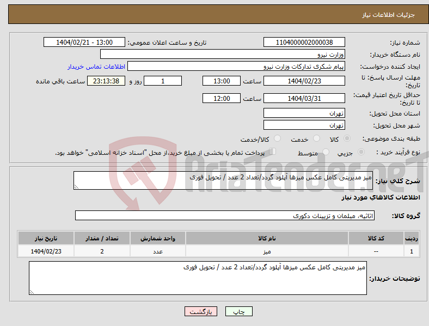This screenshot has width=429, height=326.
Task: Select the خدمت radio button
Action: pyautogui.click(x=316, y=138)
